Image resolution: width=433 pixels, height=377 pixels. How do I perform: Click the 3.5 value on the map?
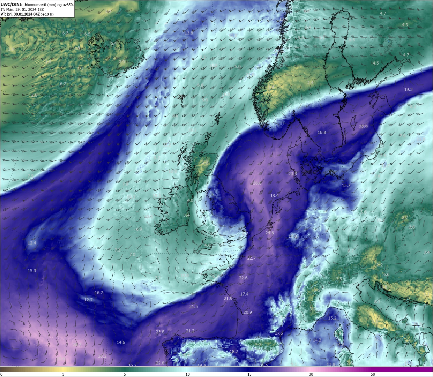point(339,279)
